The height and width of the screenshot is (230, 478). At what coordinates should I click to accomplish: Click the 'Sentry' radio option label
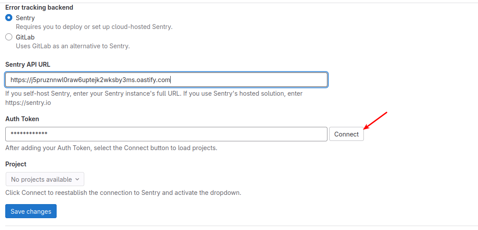pos(25,18)
